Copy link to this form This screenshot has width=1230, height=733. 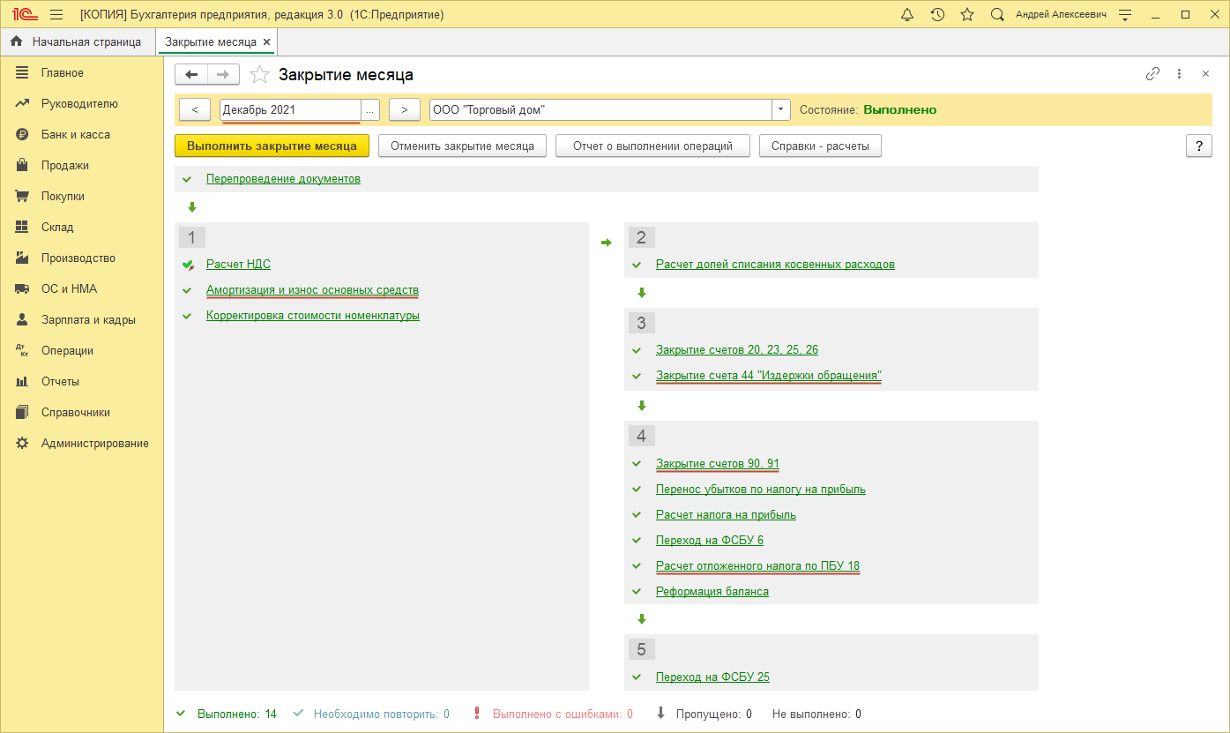pos(1152,74)
